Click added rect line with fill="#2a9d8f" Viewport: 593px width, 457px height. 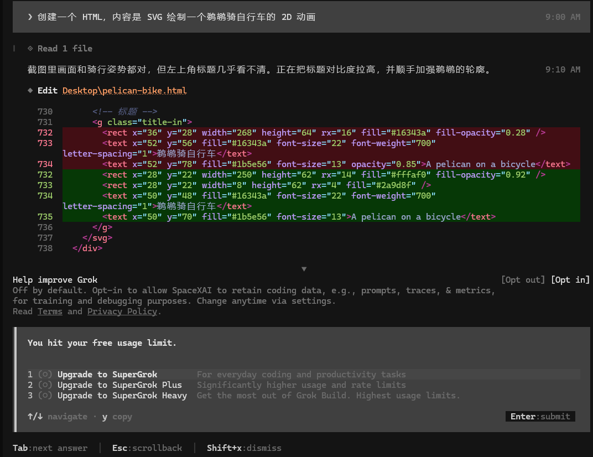pos(321,185)
